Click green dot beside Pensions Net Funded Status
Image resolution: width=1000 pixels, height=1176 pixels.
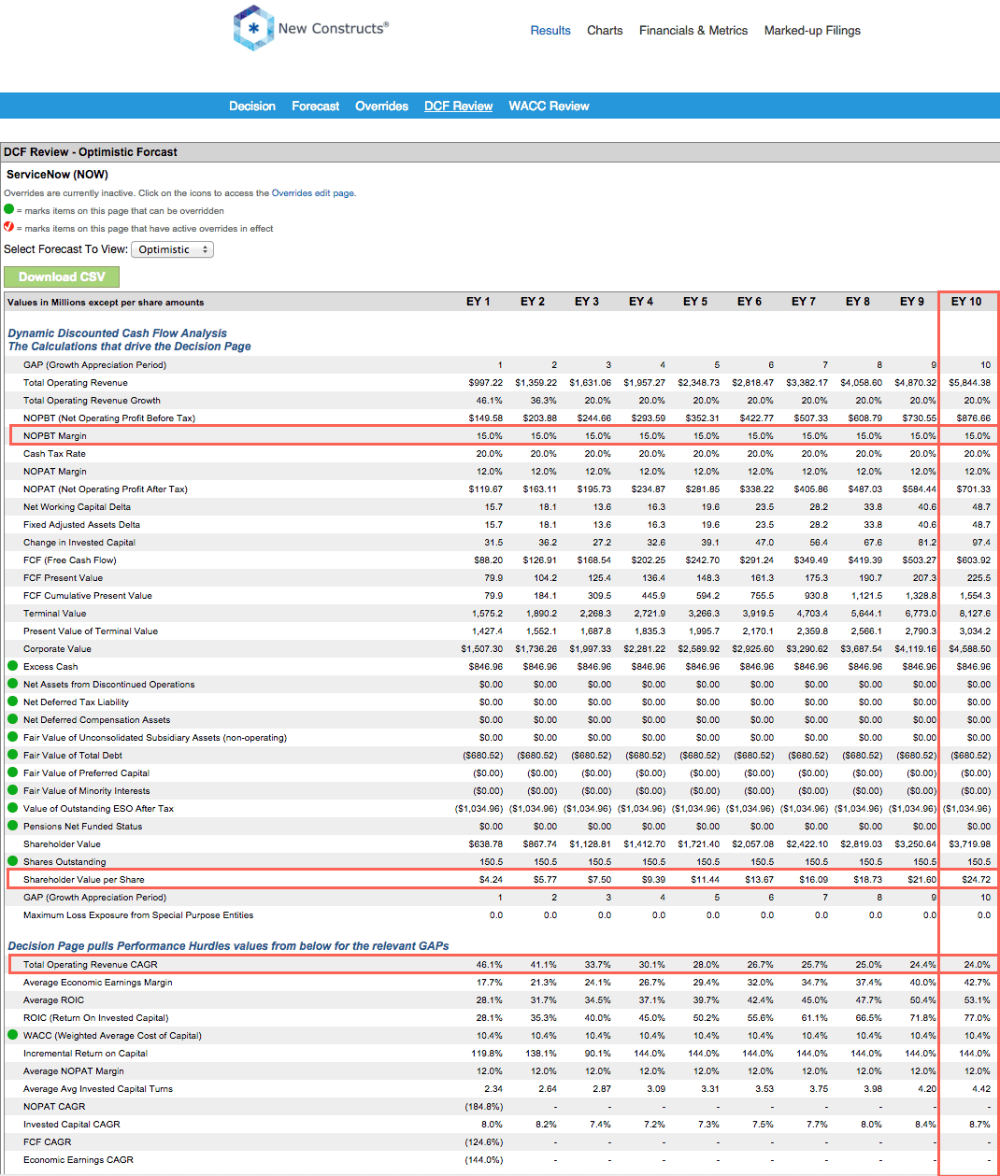[13, 826]
